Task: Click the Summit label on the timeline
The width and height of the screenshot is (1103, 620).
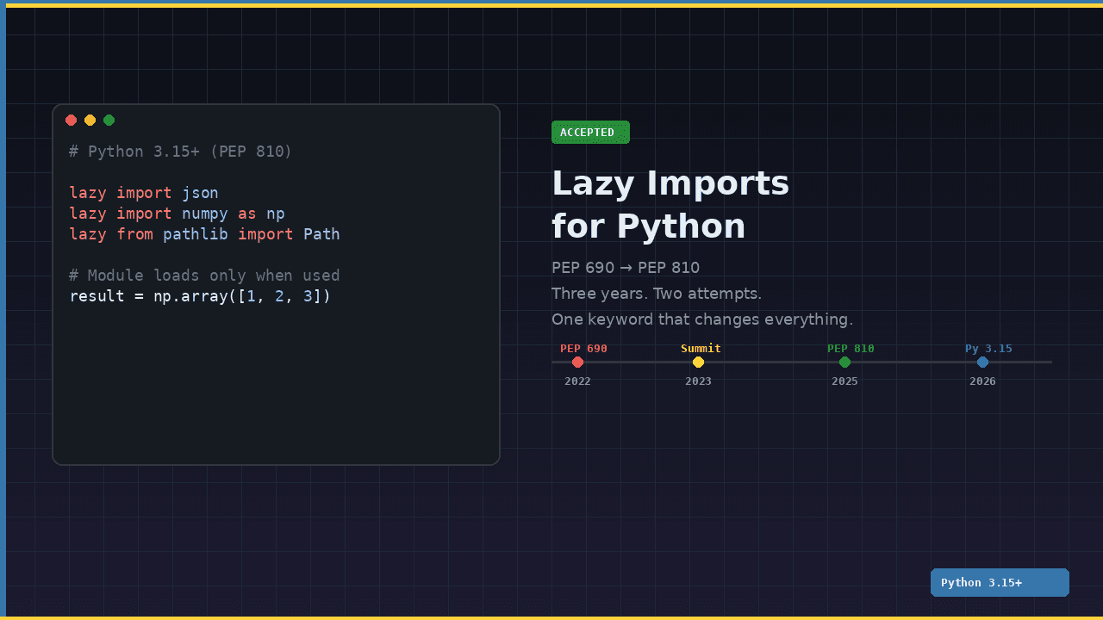Action: 701,348
